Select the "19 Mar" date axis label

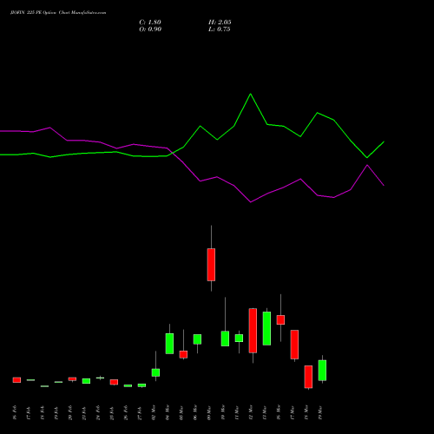click(320, 412)
